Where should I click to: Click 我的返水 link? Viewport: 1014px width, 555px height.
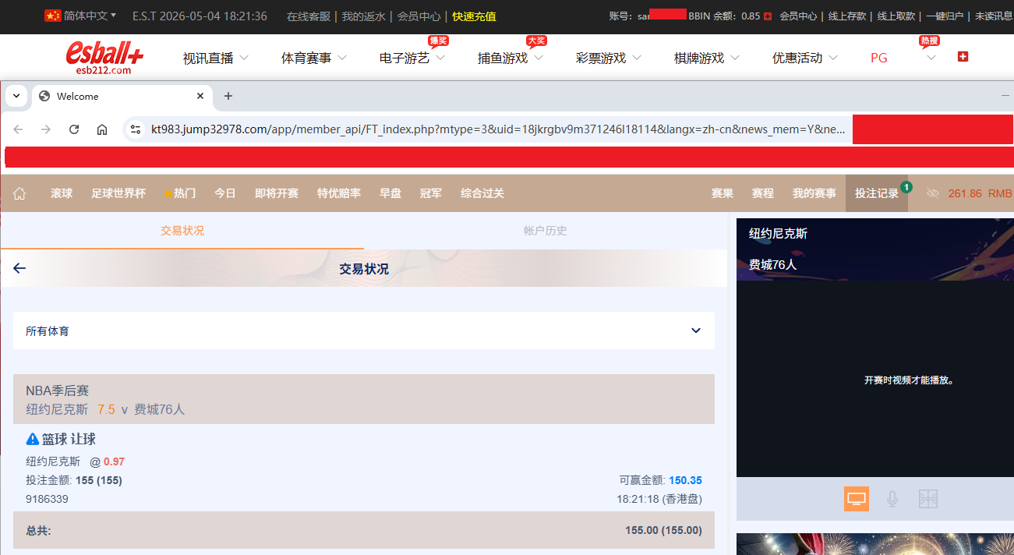click(364, 16)
